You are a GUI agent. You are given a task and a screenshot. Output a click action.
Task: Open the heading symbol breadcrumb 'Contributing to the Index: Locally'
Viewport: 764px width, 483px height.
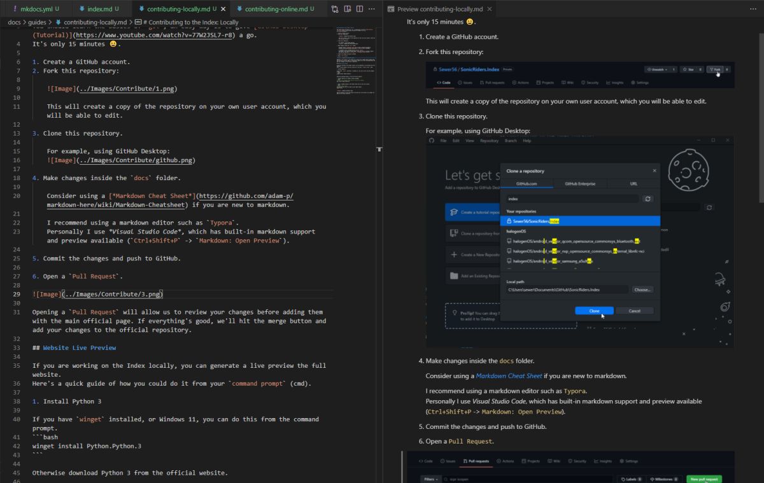pos(188,22)
